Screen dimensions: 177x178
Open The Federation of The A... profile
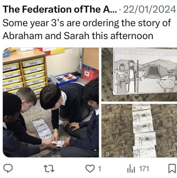coord(60,9)
